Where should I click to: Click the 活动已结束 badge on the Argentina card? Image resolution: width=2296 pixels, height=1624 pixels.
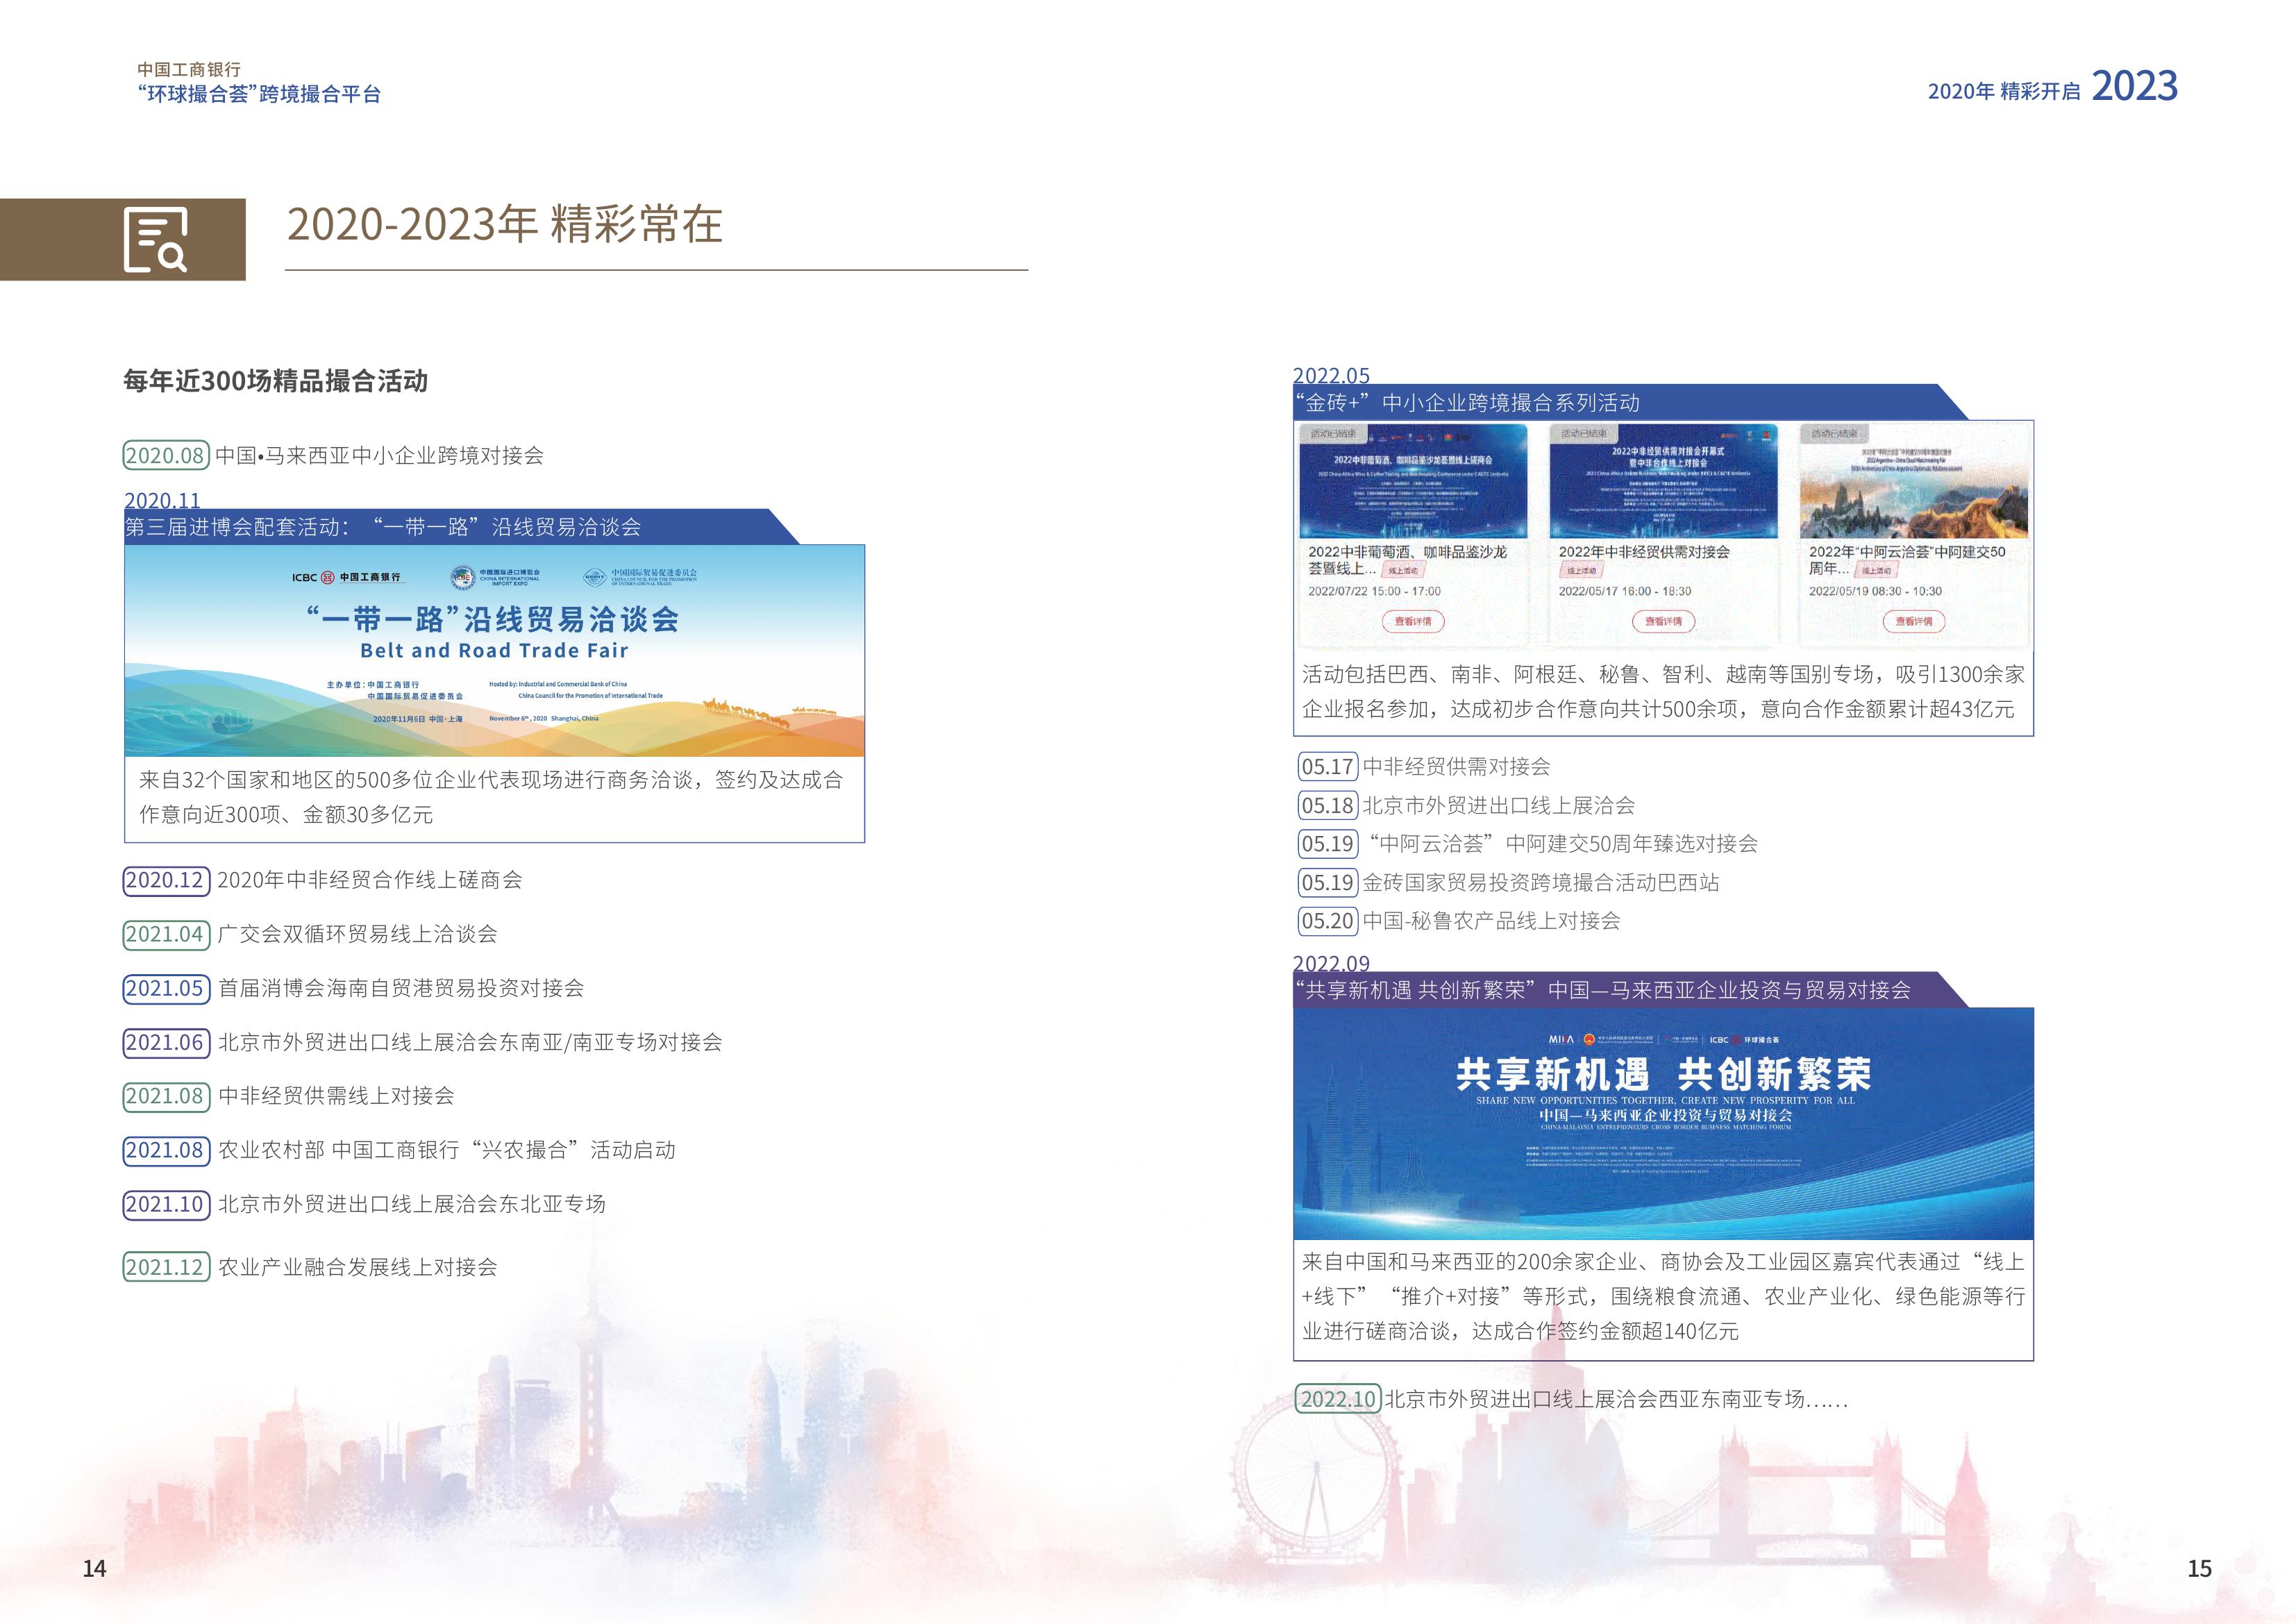1834,434
